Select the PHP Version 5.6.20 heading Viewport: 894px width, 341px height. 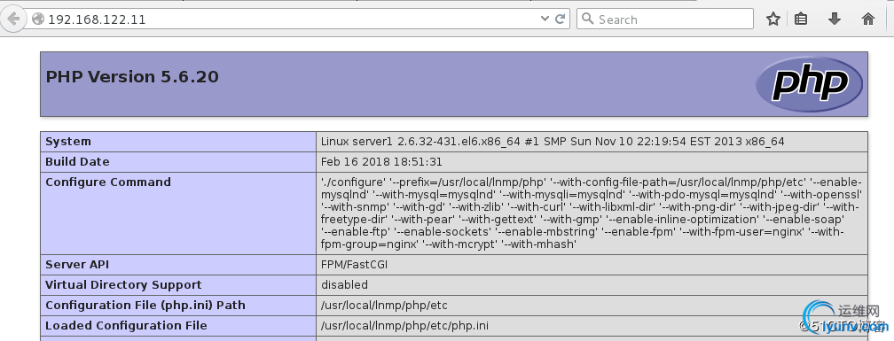point(132,77)
